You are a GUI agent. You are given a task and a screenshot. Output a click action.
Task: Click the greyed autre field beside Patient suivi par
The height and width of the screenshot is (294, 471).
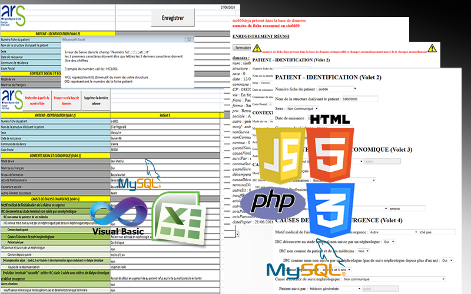click(380, 289)
